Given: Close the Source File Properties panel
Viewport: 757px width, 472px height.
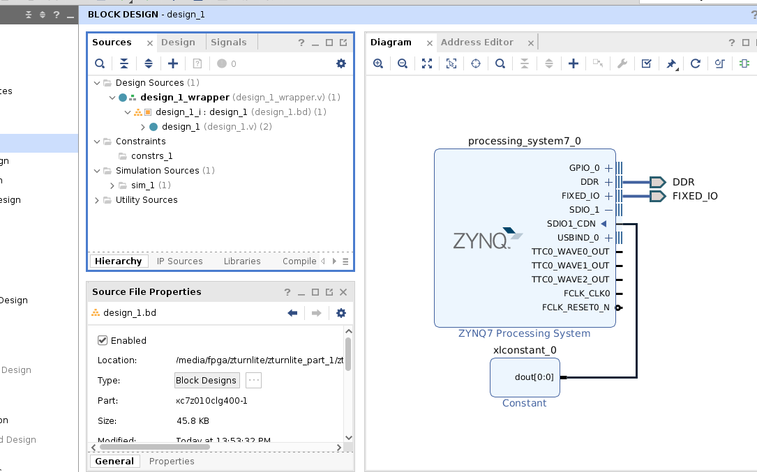Looking at the screenshot, I should [x=343, y=292].
